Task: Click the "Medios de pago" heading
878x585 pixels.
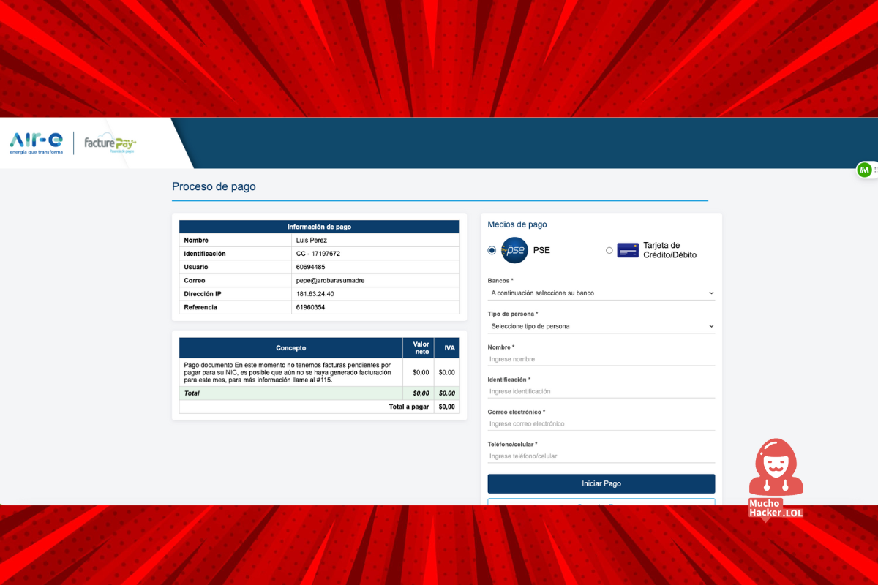Action: (517, 224)
